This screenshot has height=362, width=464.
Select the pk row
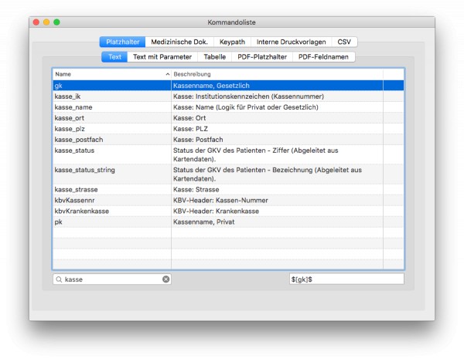pos(228,222)
